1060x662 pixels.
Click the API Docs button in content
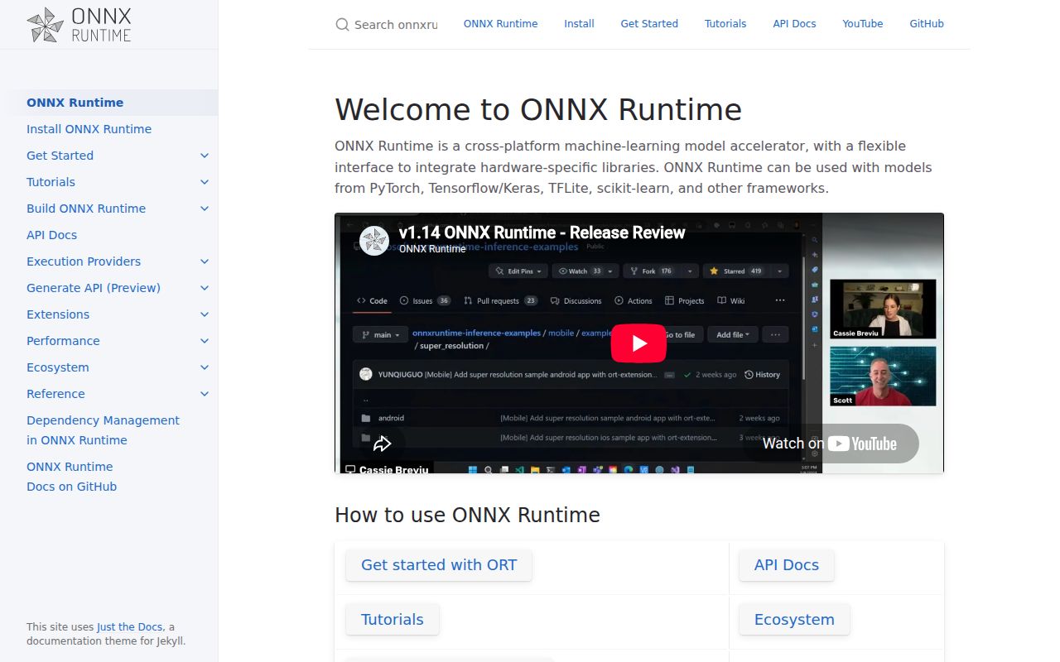pyautogui.click(x=787, y=565)
